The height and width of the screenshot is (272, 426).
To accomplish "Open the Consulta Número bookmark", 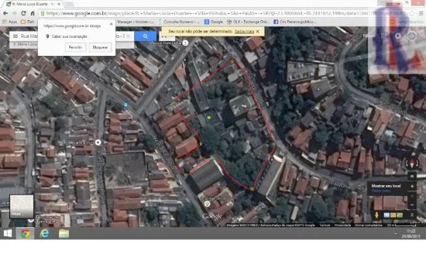I will [178, 21].
